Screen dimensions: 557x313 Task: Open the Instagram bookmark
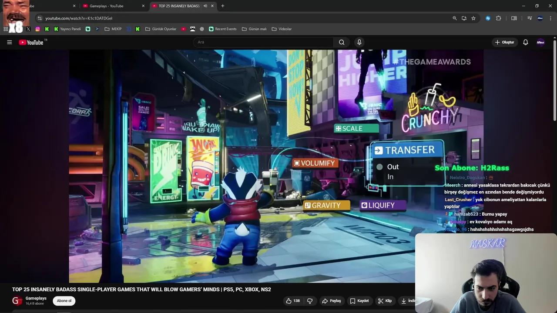point(37,29)
